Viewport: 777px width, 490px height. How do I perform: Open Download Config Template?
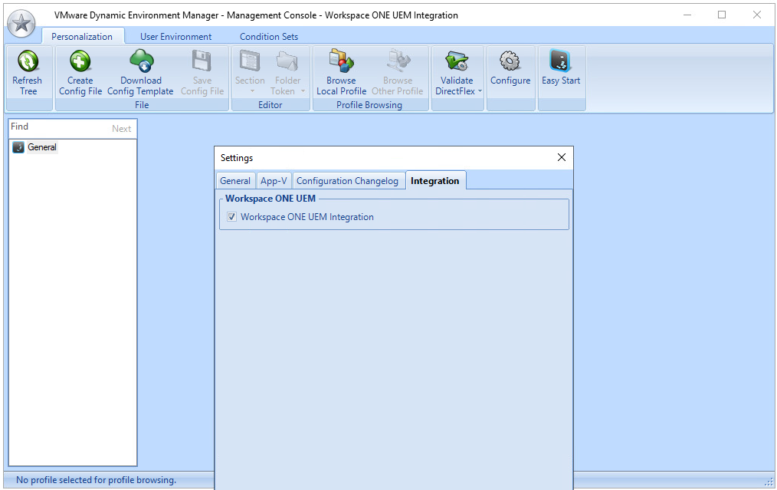click(141, 74)
